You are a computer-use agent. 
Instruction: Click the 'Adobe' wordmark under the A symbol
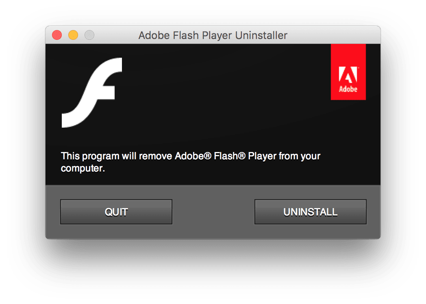click(x=348, y=89)
